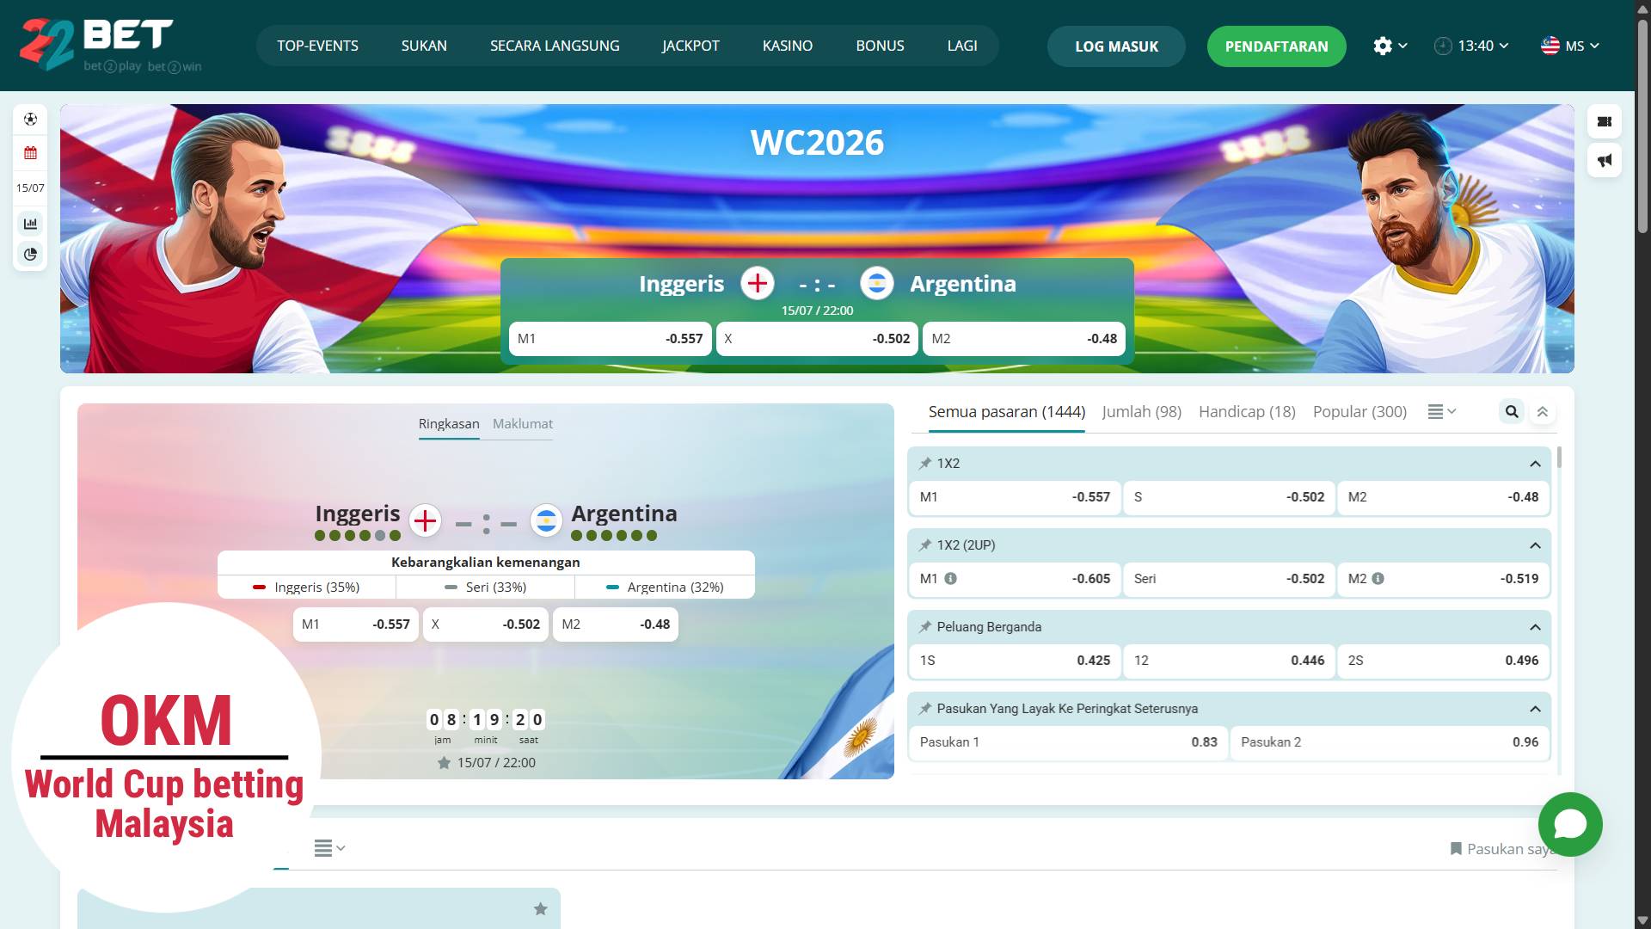Open the 22BET logo home link
1651x929 pixels.
pos(110,45)
